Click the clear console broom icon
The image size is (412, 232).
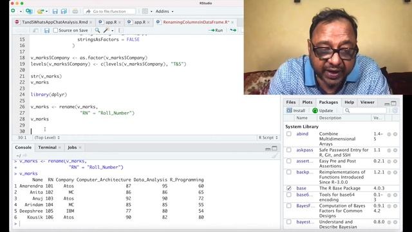click(x=274, y=155)
